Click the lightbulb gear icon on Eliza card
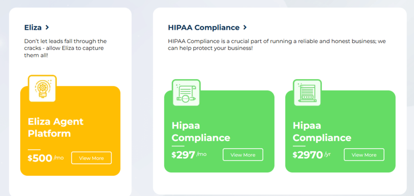Image resolution: width=414 pixels, height=196 pixels. point(42,89)
